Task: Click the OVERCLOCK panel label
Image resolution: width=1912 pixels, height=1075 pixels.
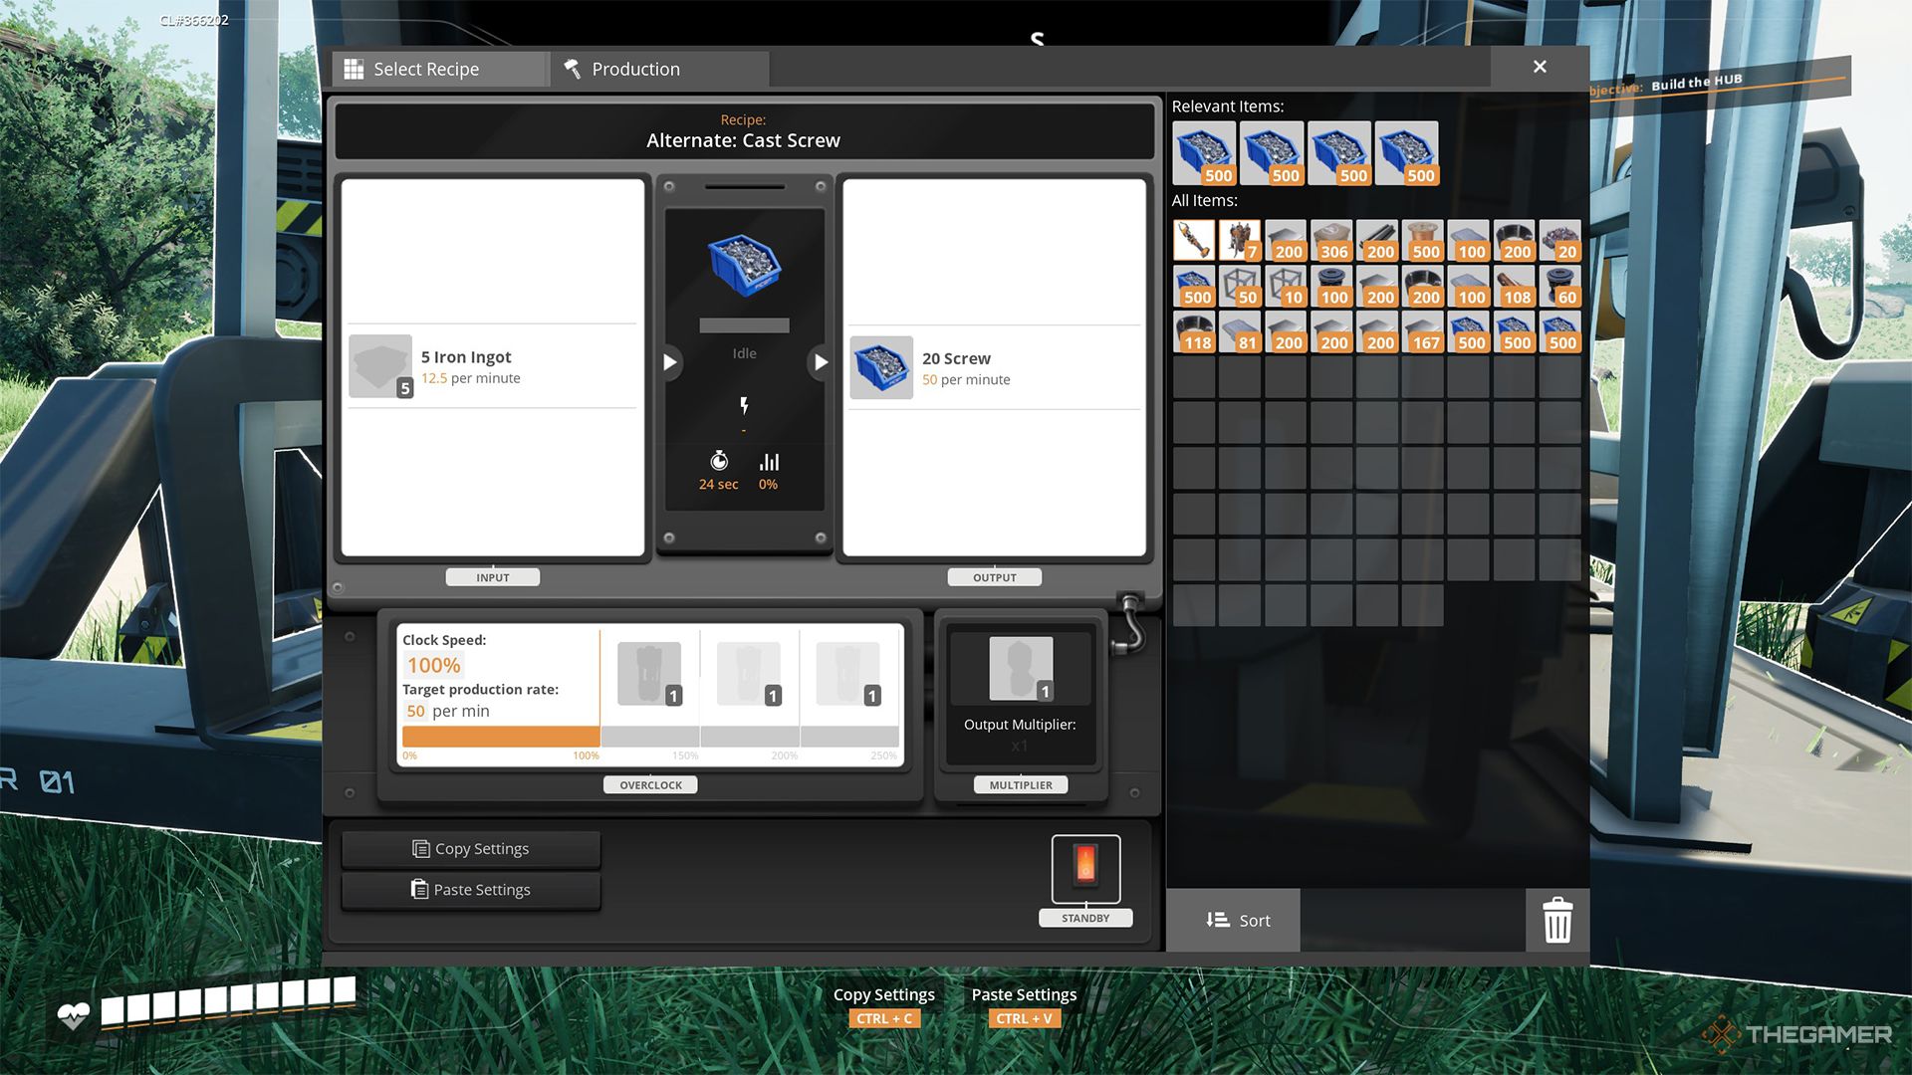Action: pos(650,785)
